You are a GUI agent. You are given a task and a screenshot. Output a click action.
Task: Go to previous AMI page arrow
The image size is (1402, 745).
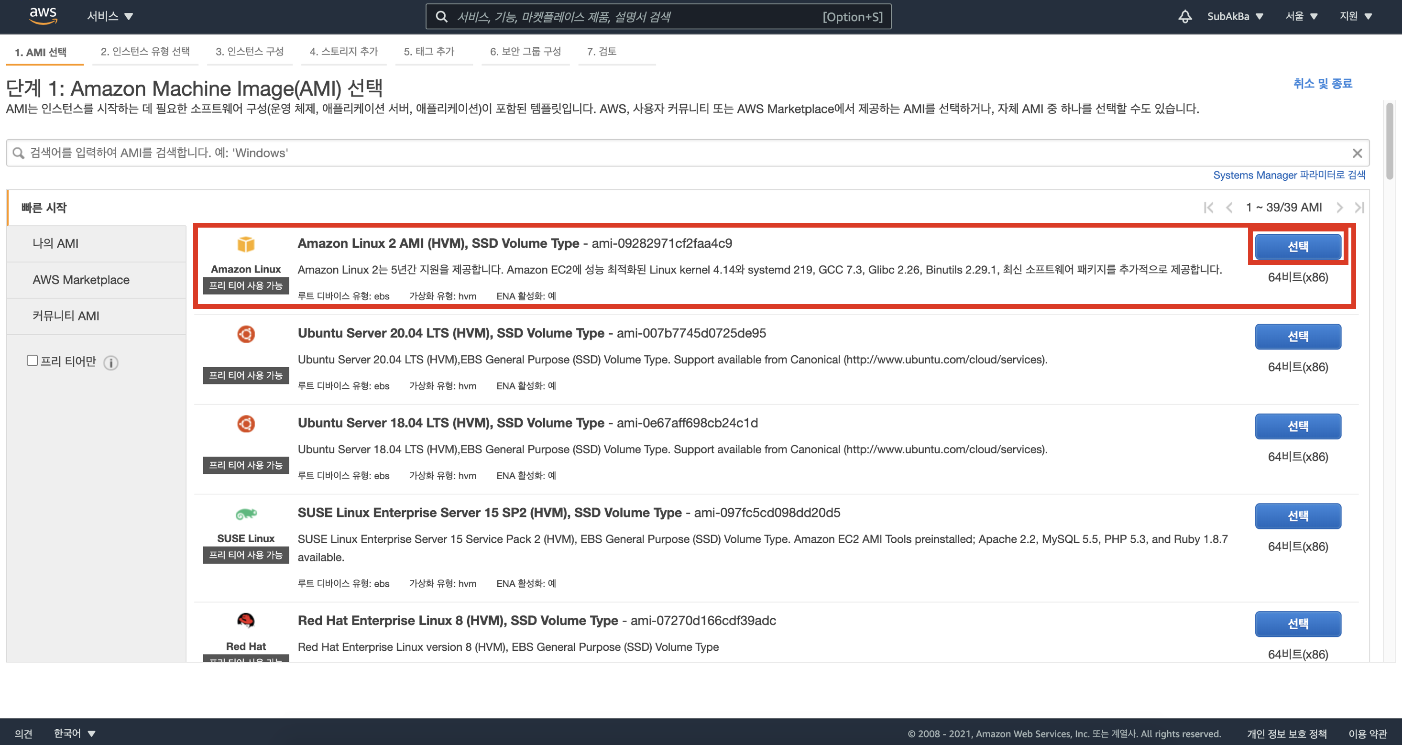(x=1229, y=208)
